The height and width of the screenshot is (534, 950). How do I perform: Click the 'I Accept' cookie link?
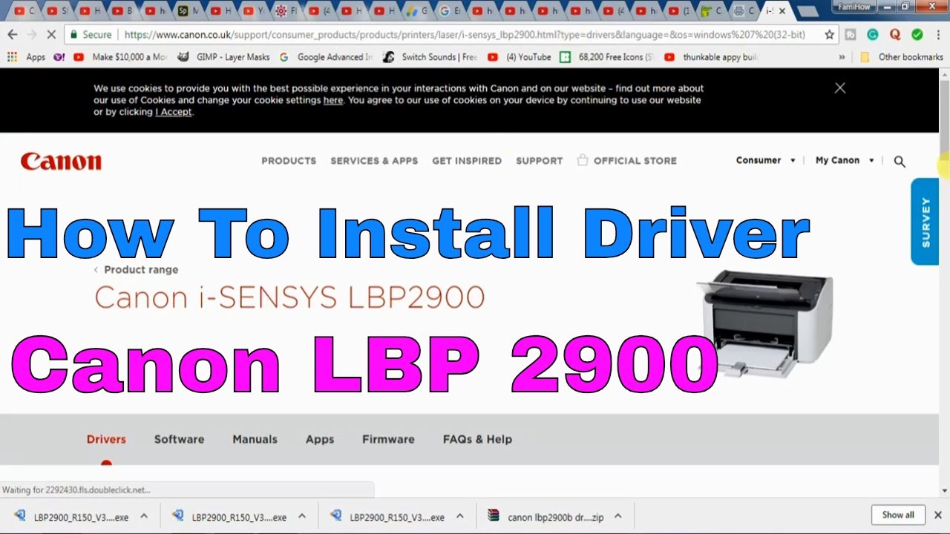coord(174,112)
